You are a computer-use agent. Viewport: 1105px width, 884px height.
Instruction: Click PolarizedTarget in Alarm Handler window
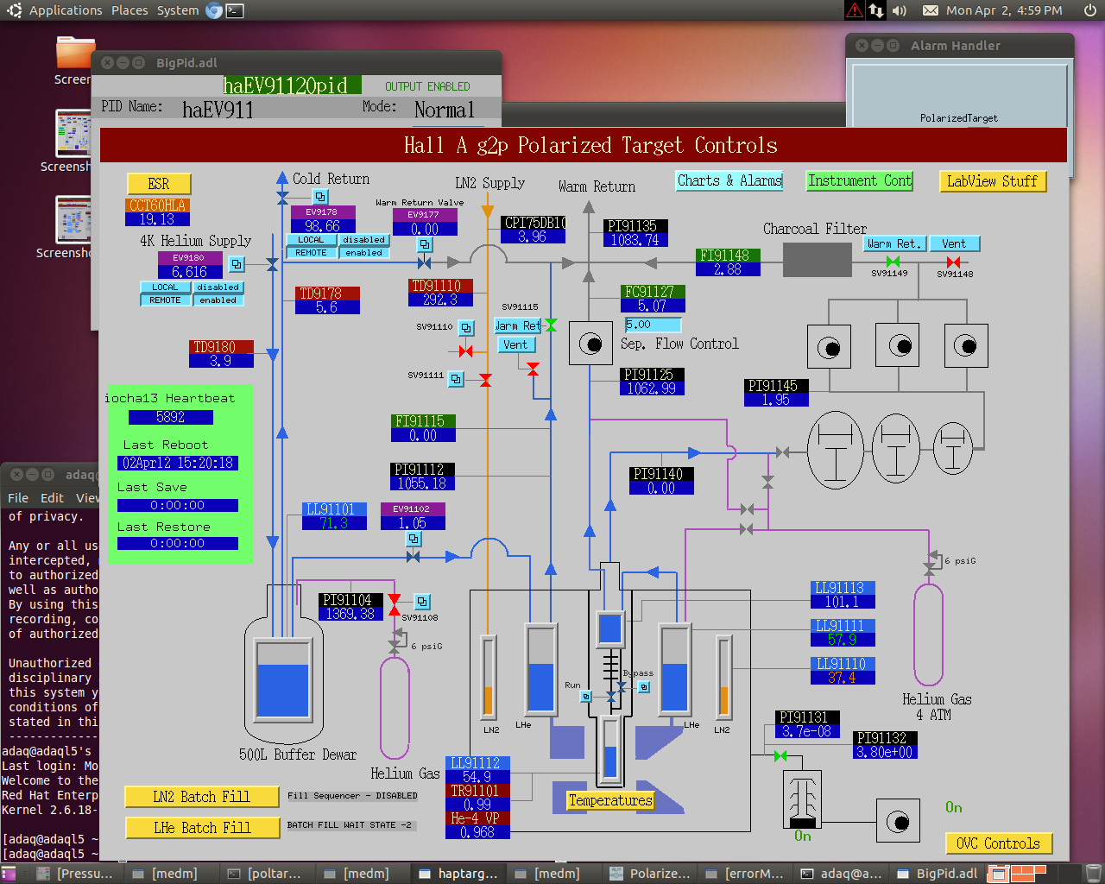tap(958, 118)
